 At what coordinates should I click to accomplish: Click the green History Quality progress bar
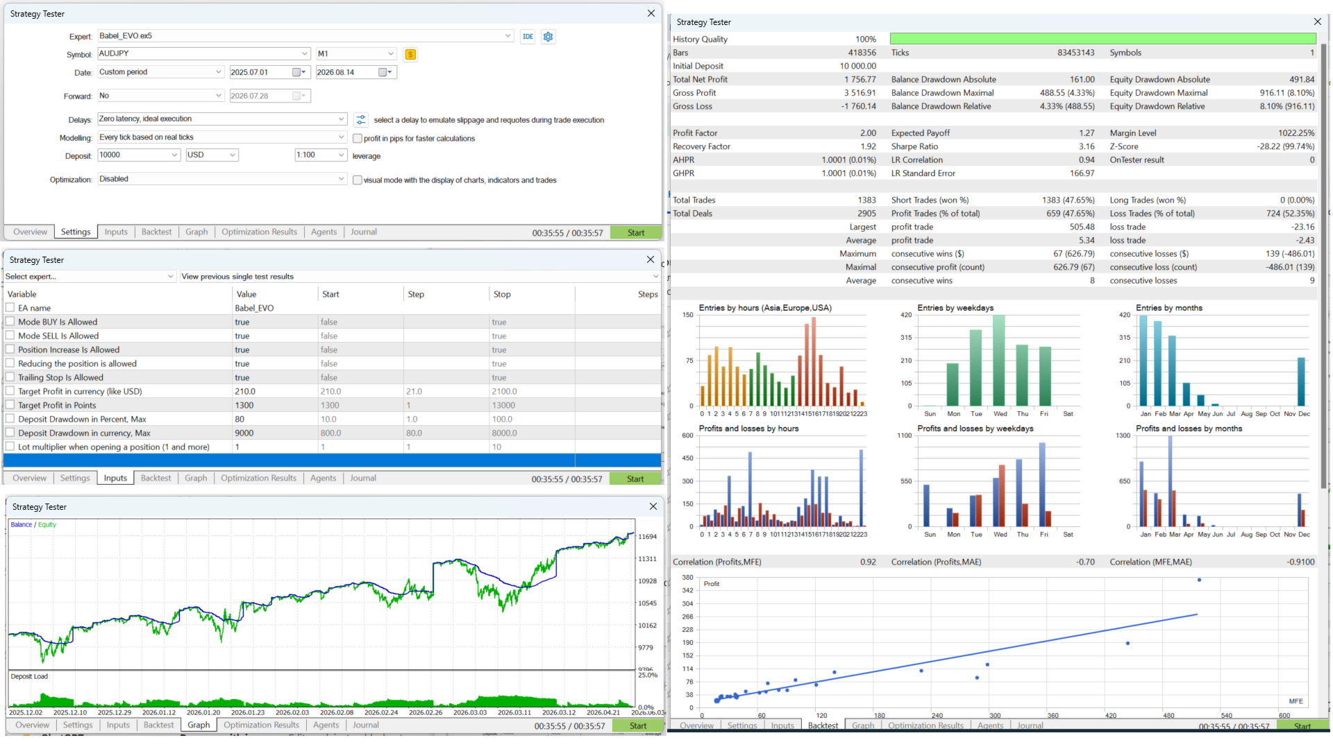click(1103, 40)
